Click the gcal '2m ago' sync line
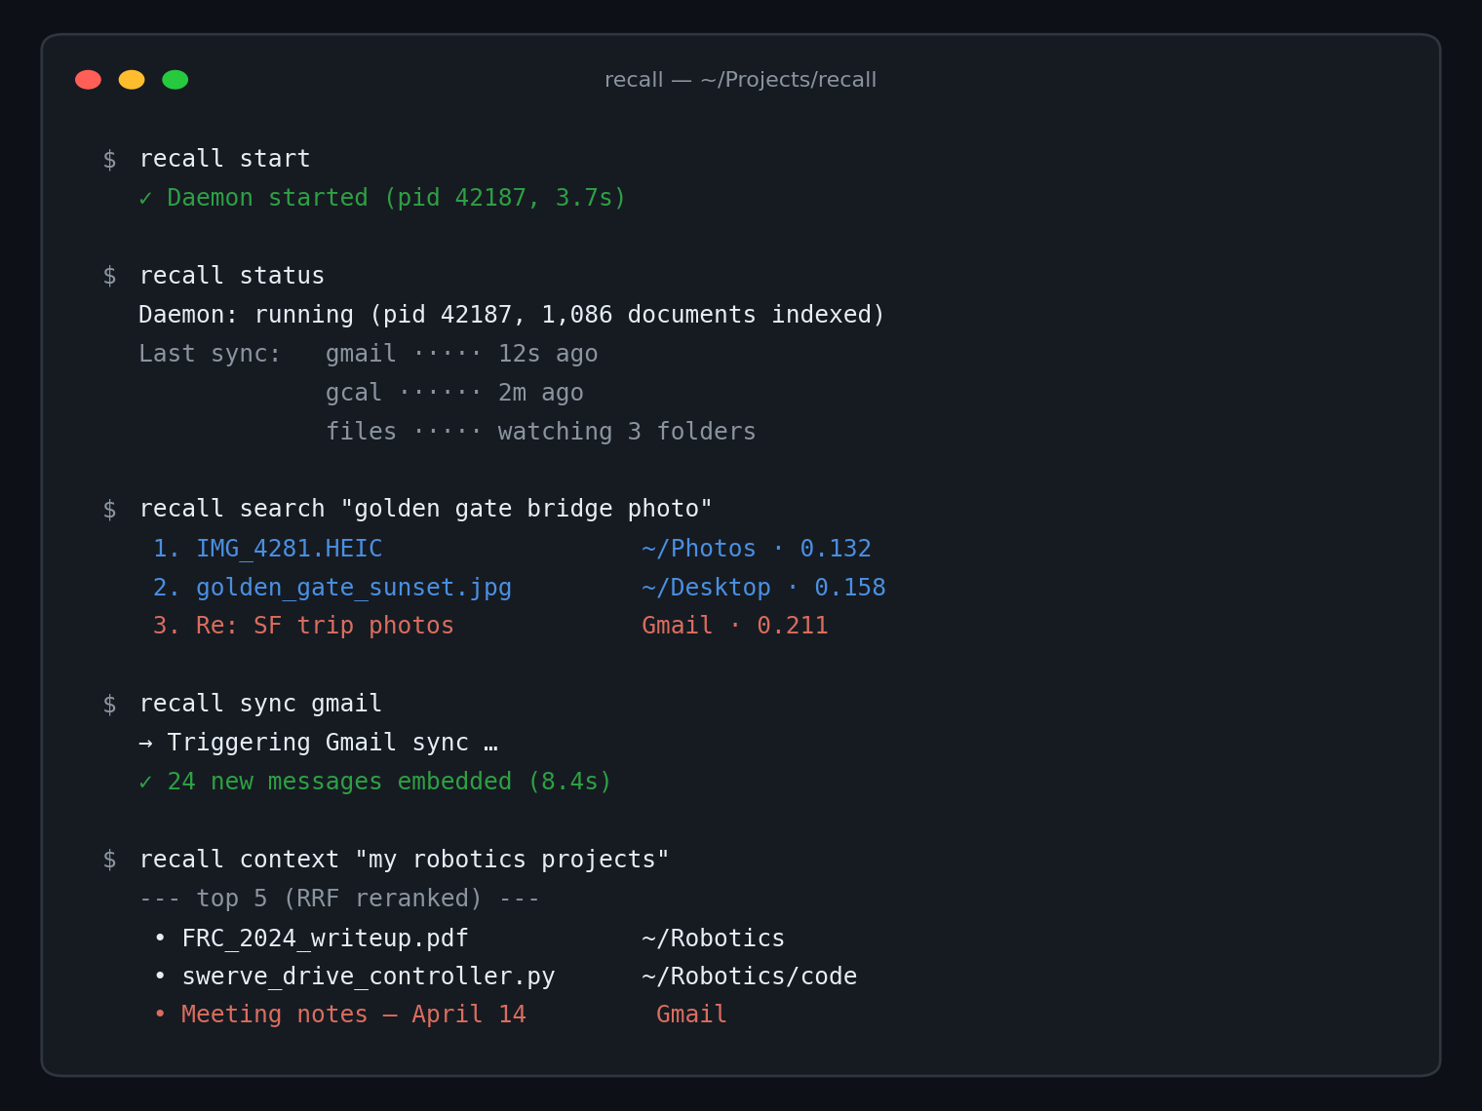 coord(454,393)
